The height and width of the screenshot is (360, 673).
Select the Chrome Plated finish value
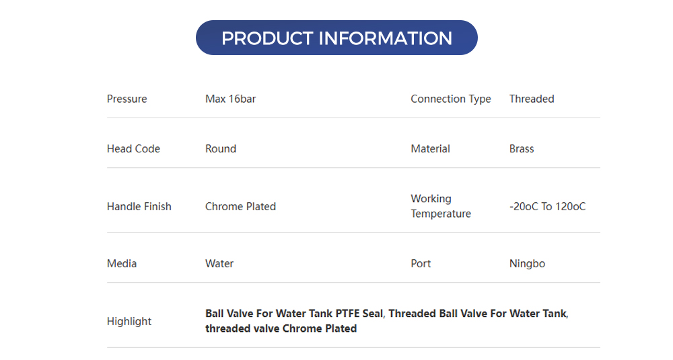pos(240,206)
